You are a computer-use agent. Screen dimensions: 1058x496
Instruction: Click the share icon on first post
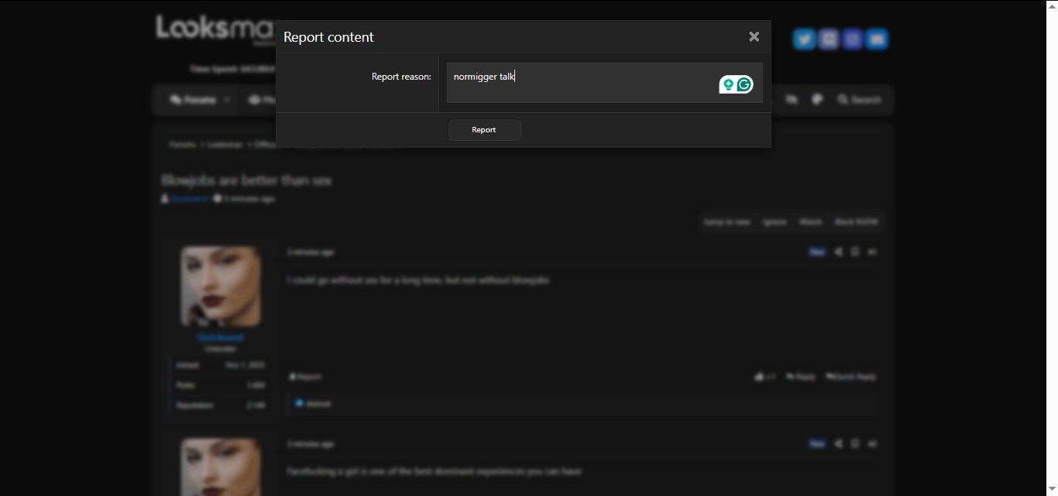pyautogui.click(x=839, y=251)
